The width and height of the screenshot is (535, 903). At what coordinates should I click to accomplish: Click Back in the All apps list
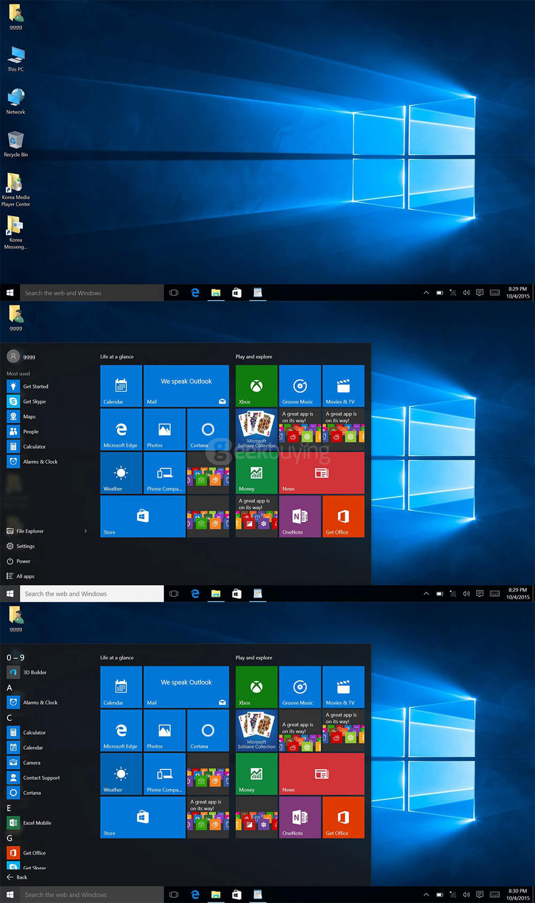(x=17, y=877)
